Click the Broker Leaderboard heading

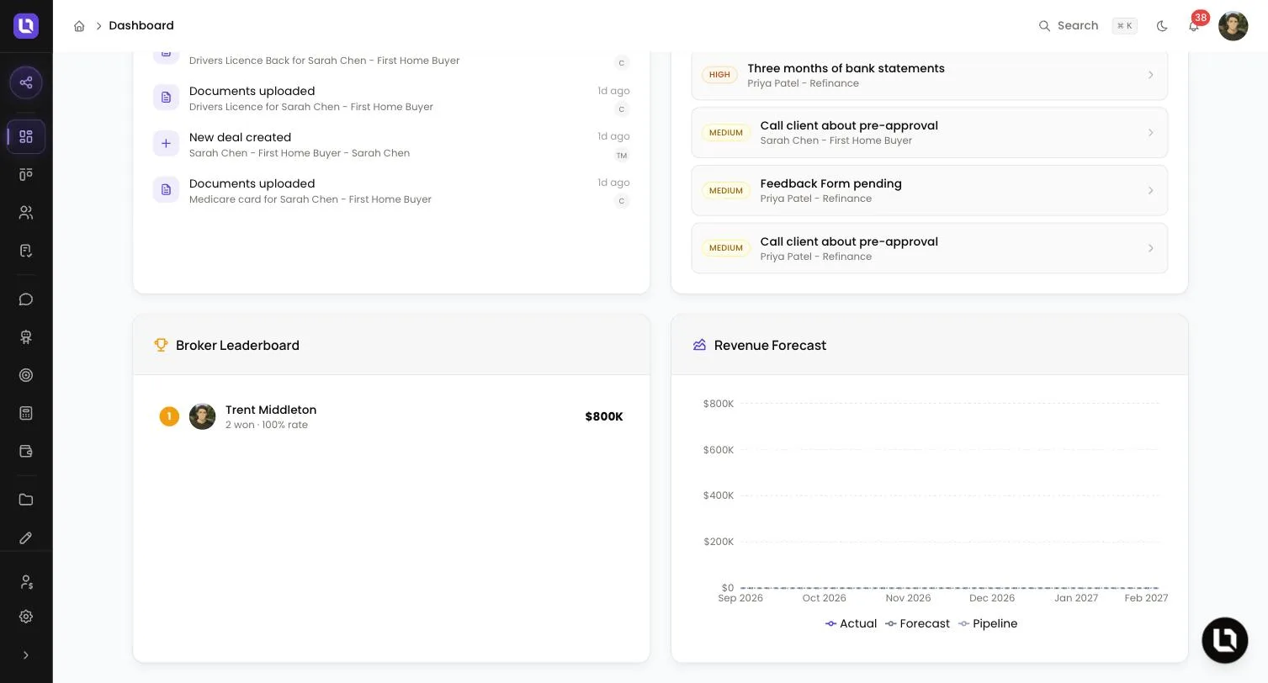pos(237,346)
